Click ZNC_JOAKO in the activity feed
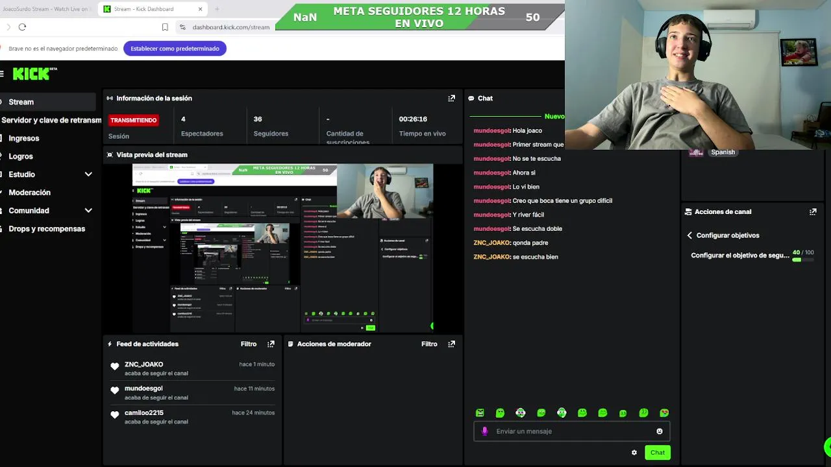831x467 pixels. (143, 365)
